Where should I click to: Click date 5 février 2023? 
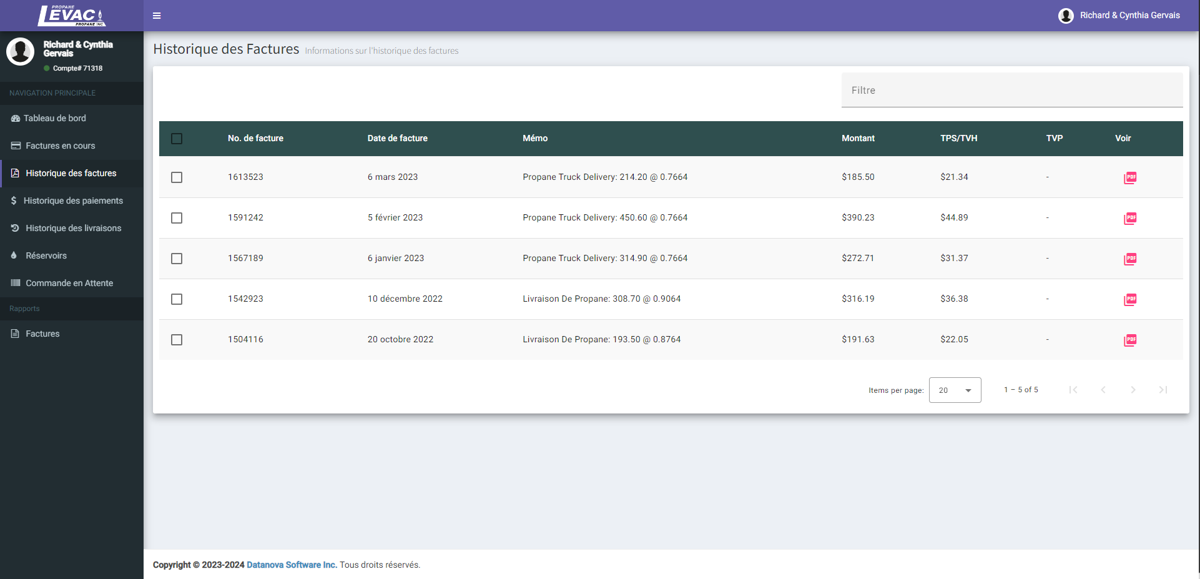(x=395, y=217)
